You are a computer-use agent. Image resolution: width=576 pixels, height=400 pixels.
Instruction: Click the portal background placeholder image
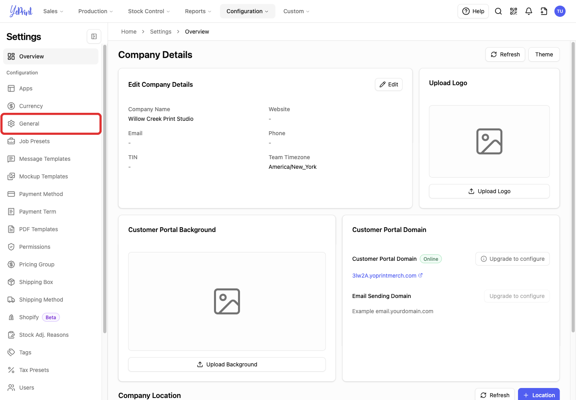pyautogui.click(x=227, y=301)
